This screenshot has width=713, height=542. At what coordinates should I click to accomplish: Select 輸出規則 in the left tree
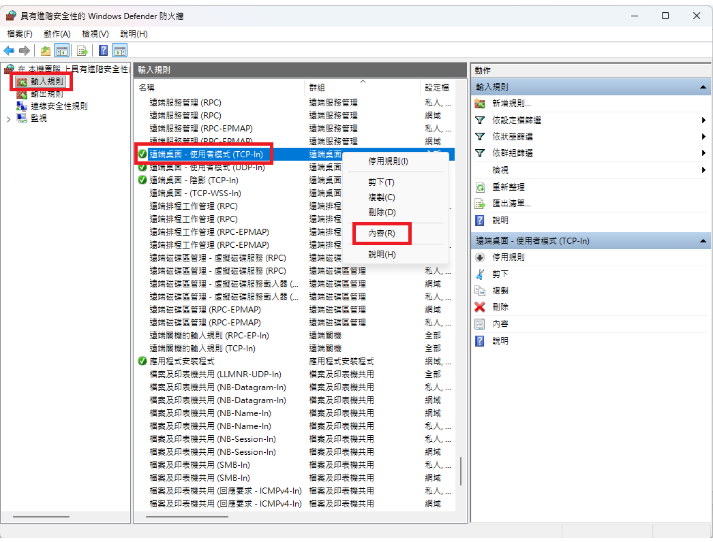point(46,94)
